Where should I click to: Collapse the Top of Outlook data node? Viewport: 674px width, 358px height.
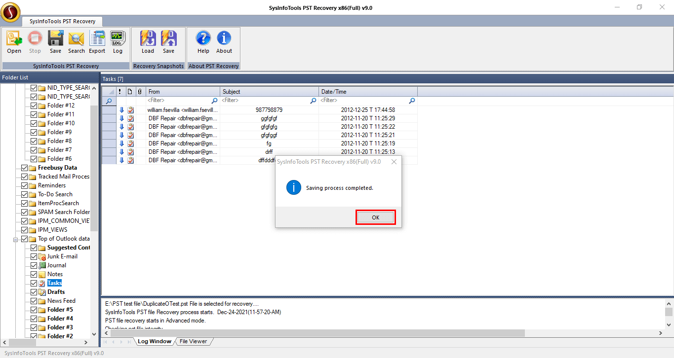[16, 239]
